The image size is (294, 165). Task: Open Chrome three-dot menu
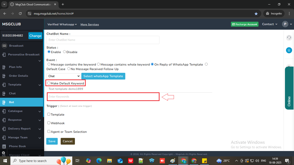pos(289,13)
